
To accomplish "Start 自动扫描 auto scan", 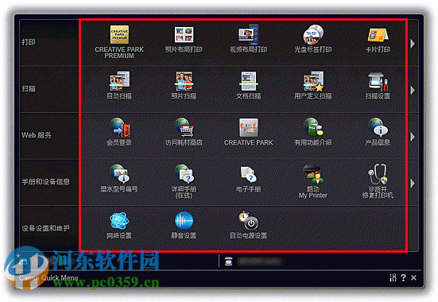I will (119, 81).
